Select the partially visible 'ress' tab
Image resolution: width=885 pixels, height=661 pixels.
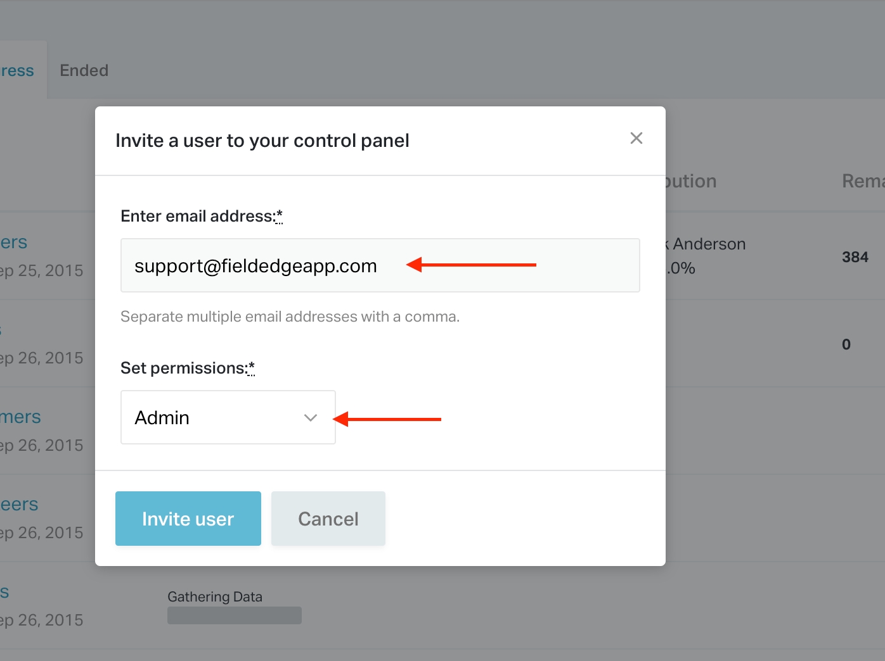[x=17, y=70]
